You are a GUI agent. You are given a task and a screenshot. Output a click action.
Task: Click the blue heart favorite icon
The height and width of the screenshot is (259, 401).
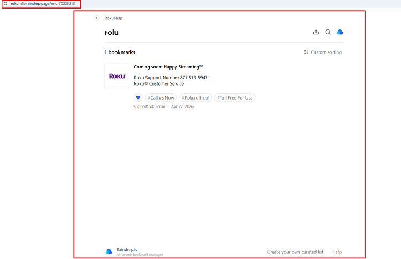[x=138, y=97]
